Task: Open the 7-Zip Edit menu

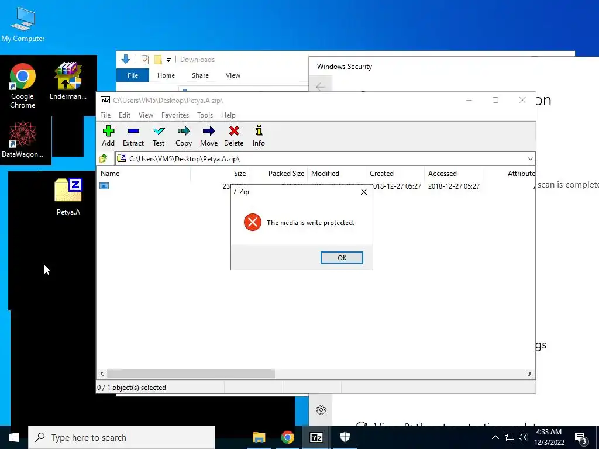Action: tap(125, 115)
